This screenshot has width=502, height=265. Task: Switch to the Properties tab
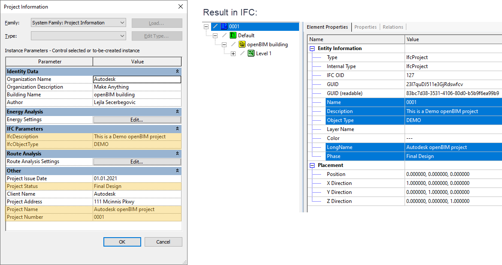(x=366, y=27)
